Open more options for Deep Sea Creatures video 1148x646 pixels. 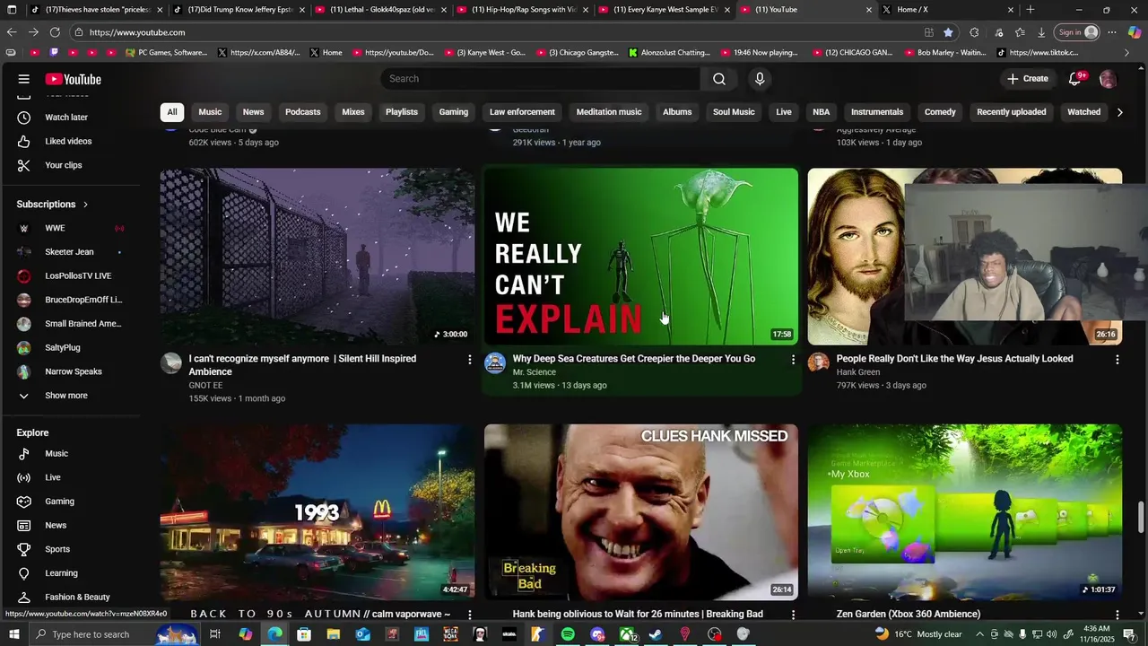[x=793, y=360]
